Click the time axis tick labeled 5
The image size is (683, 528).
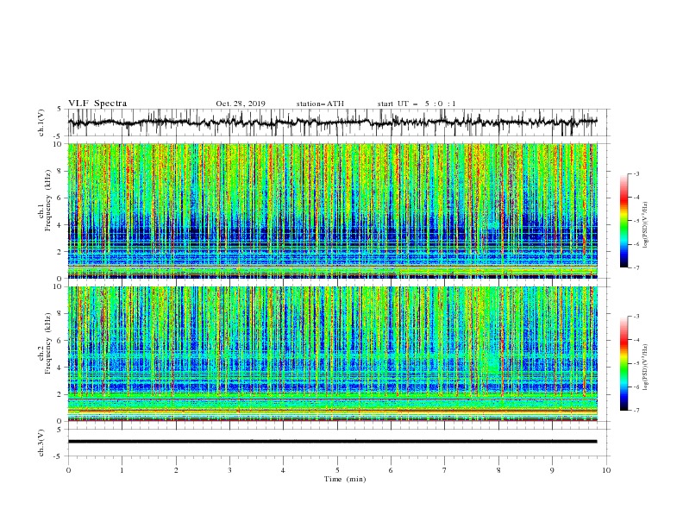[x=337, y=470]
